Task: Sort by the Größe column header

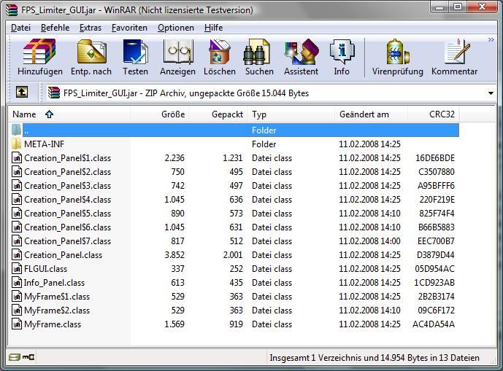Action: point(159,114)
